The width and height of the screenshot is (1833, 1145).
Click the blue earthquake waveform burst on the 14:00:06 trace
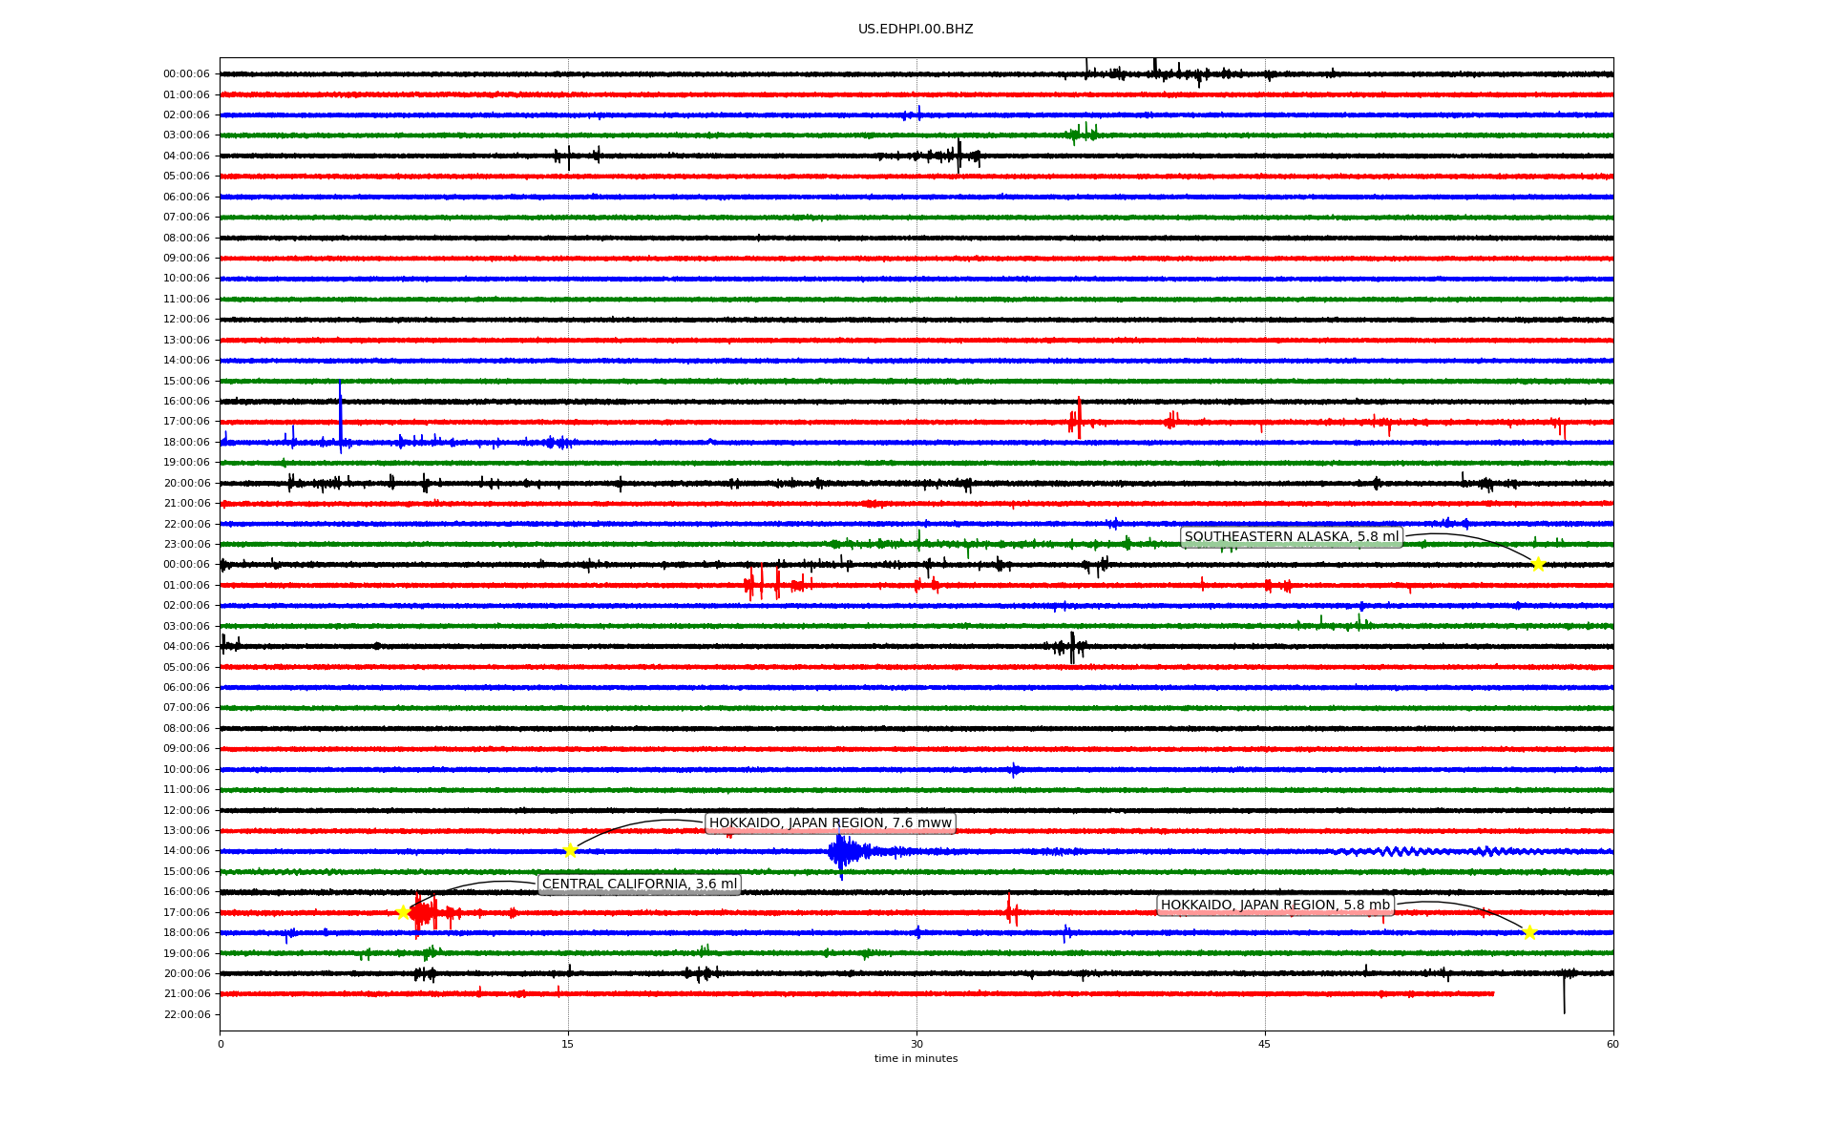(x=842, y=850)
